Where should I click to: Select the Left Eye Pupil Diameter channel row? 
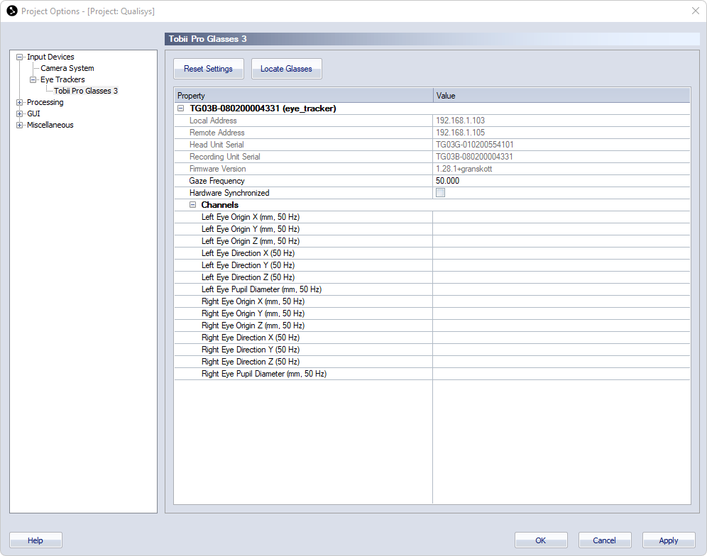click(261, 289)
